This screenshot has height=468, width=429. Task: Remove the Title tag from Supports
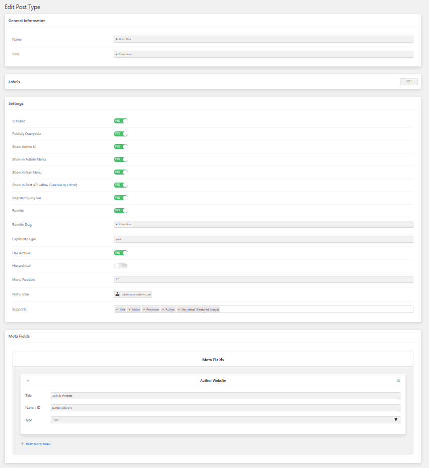pyautogui.click(x=117, y=309)
